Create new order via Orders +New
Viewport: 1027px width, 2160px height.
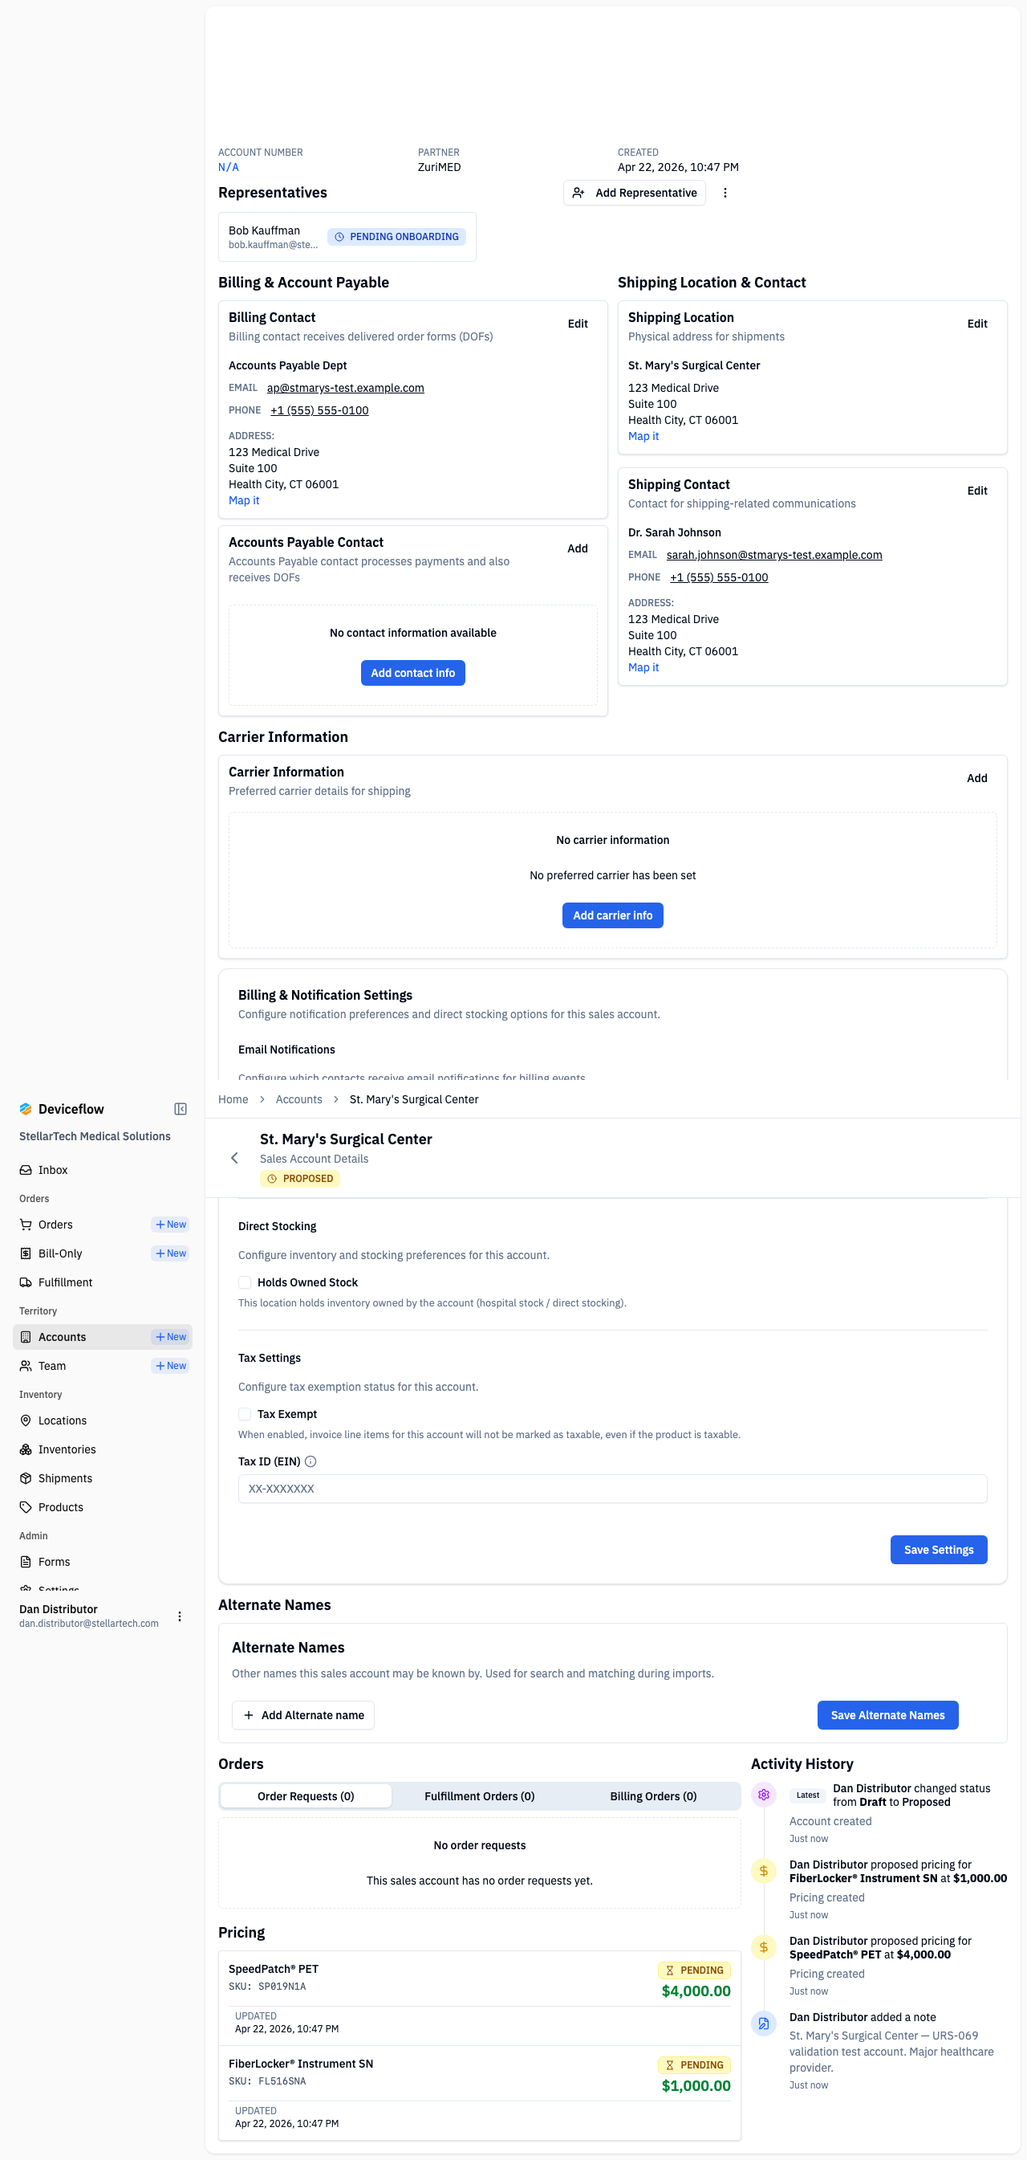coord(171,1225)
